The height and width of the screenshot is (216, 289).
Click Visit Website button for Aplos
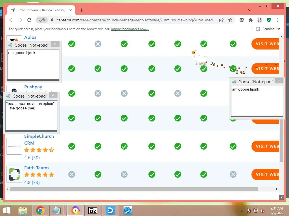point(265,44)
